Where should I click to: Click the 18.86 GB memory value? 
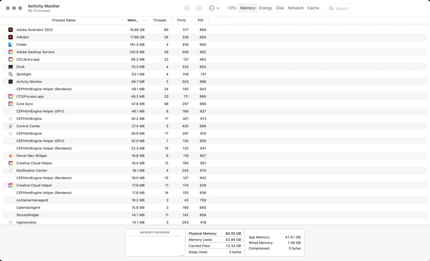tap(137, 30)
